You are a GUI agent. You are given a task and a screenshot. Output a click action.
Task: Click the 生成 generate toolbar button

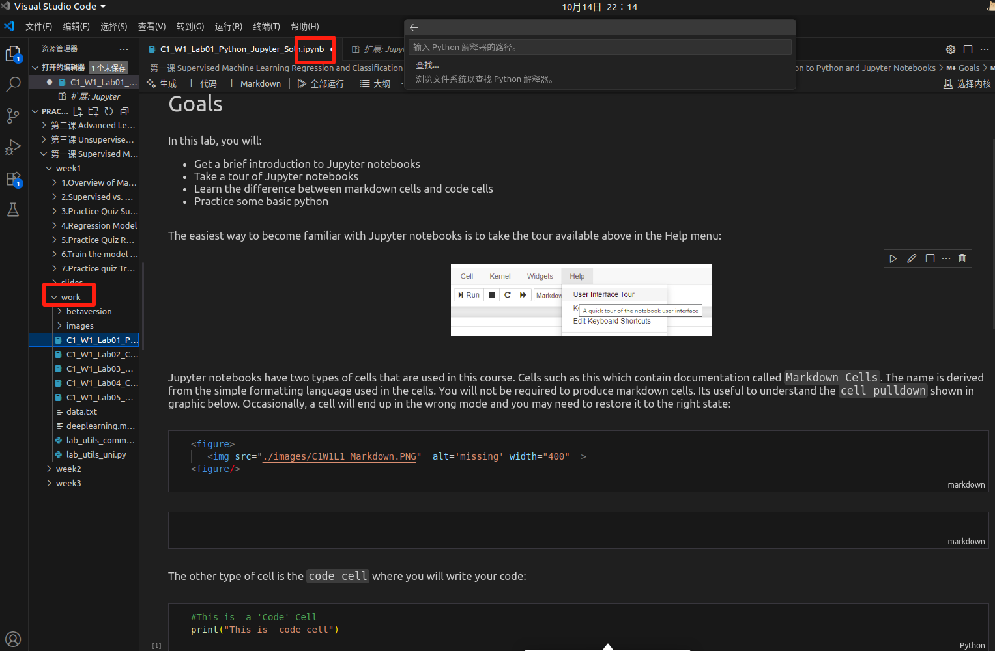162,83
